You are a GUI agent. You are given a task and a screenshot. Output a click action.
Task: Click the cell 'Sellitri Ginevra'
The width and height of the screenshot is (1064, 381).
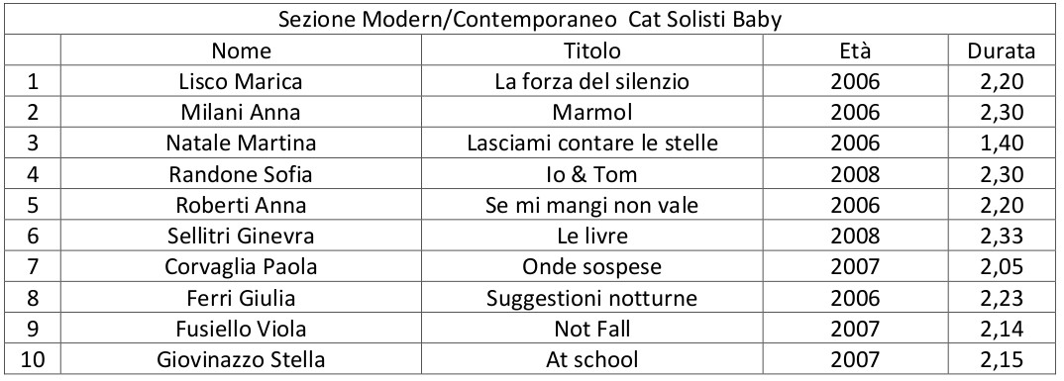(241, 236)
